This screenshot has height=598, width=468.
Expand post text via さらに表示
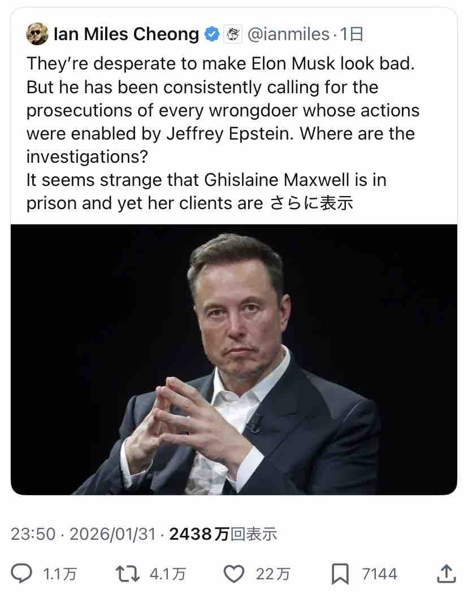[x=311, y=203]
